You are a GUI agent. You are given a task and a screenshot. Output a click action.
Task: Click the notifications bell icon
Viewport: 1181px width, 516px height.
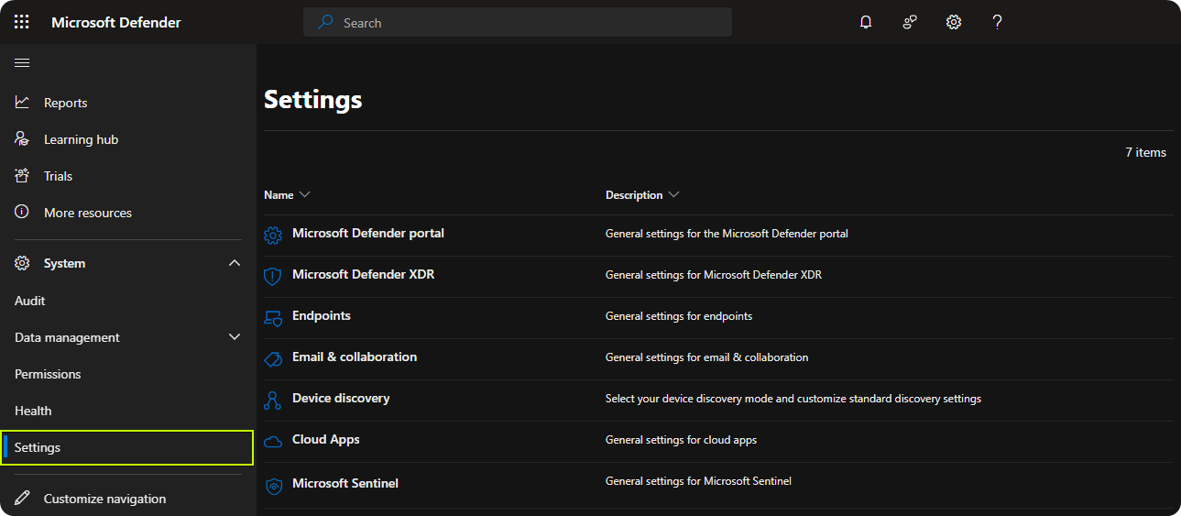point(866,22)
